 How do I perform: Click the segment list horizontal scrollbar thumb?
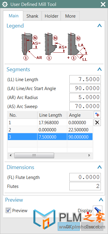[34, 155]
